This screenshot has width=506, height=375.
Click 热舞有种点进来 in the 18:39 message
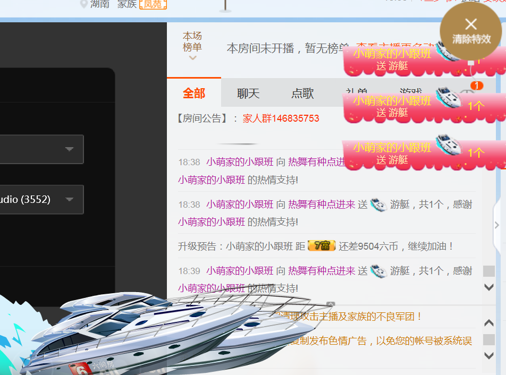(x=322, y=271)
